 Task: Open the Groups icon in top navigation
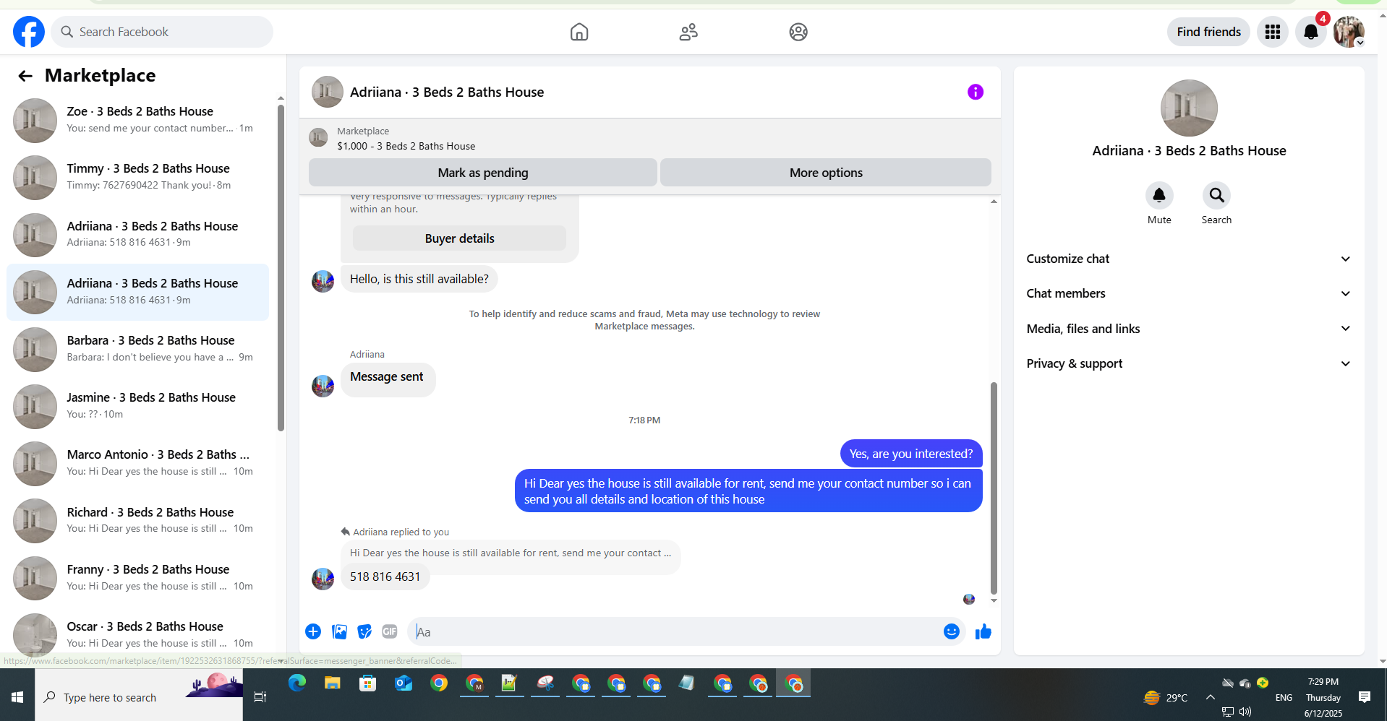coord(798,32)
